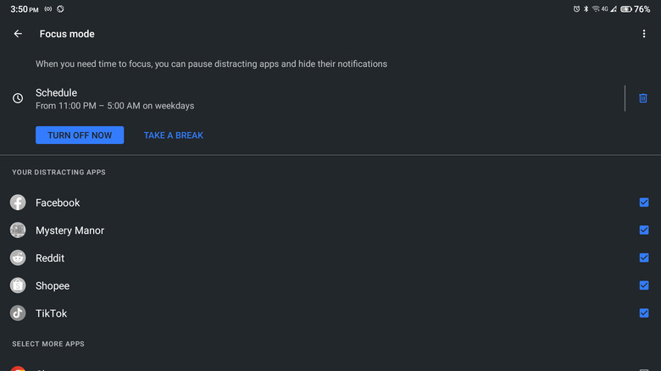Tap the Reddit app icon
Image resolution: width=661 pixels, height=371 pixels.
click(x=18, y=257)
